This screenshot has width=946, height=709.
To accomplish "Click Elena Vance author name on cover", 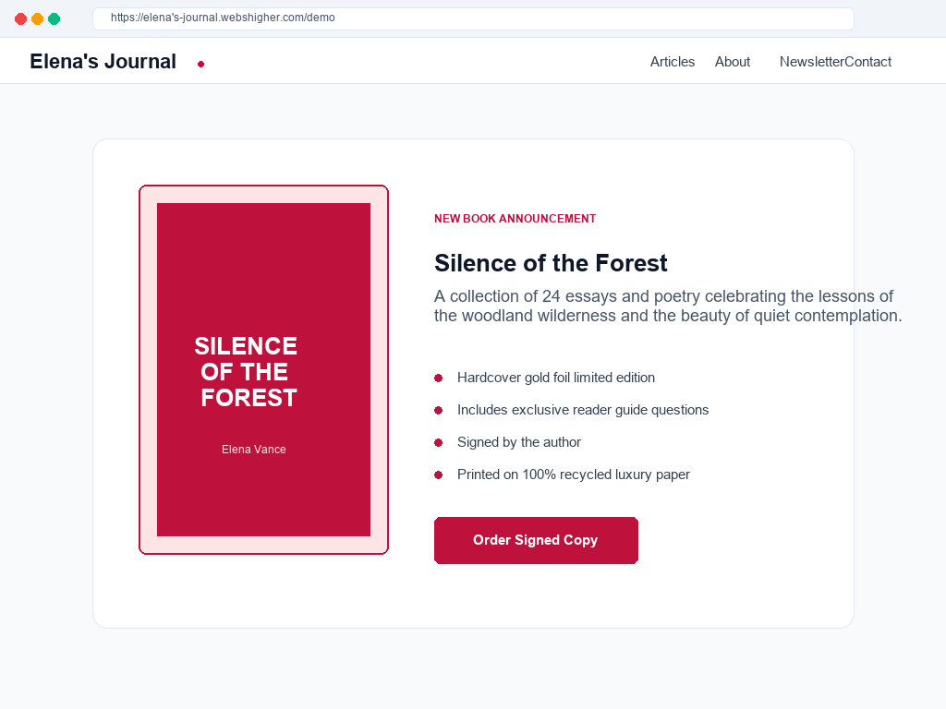I will tap(253, 450).
